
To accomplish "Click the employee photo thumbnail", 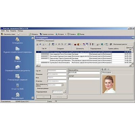I will [x=109, y=84].
